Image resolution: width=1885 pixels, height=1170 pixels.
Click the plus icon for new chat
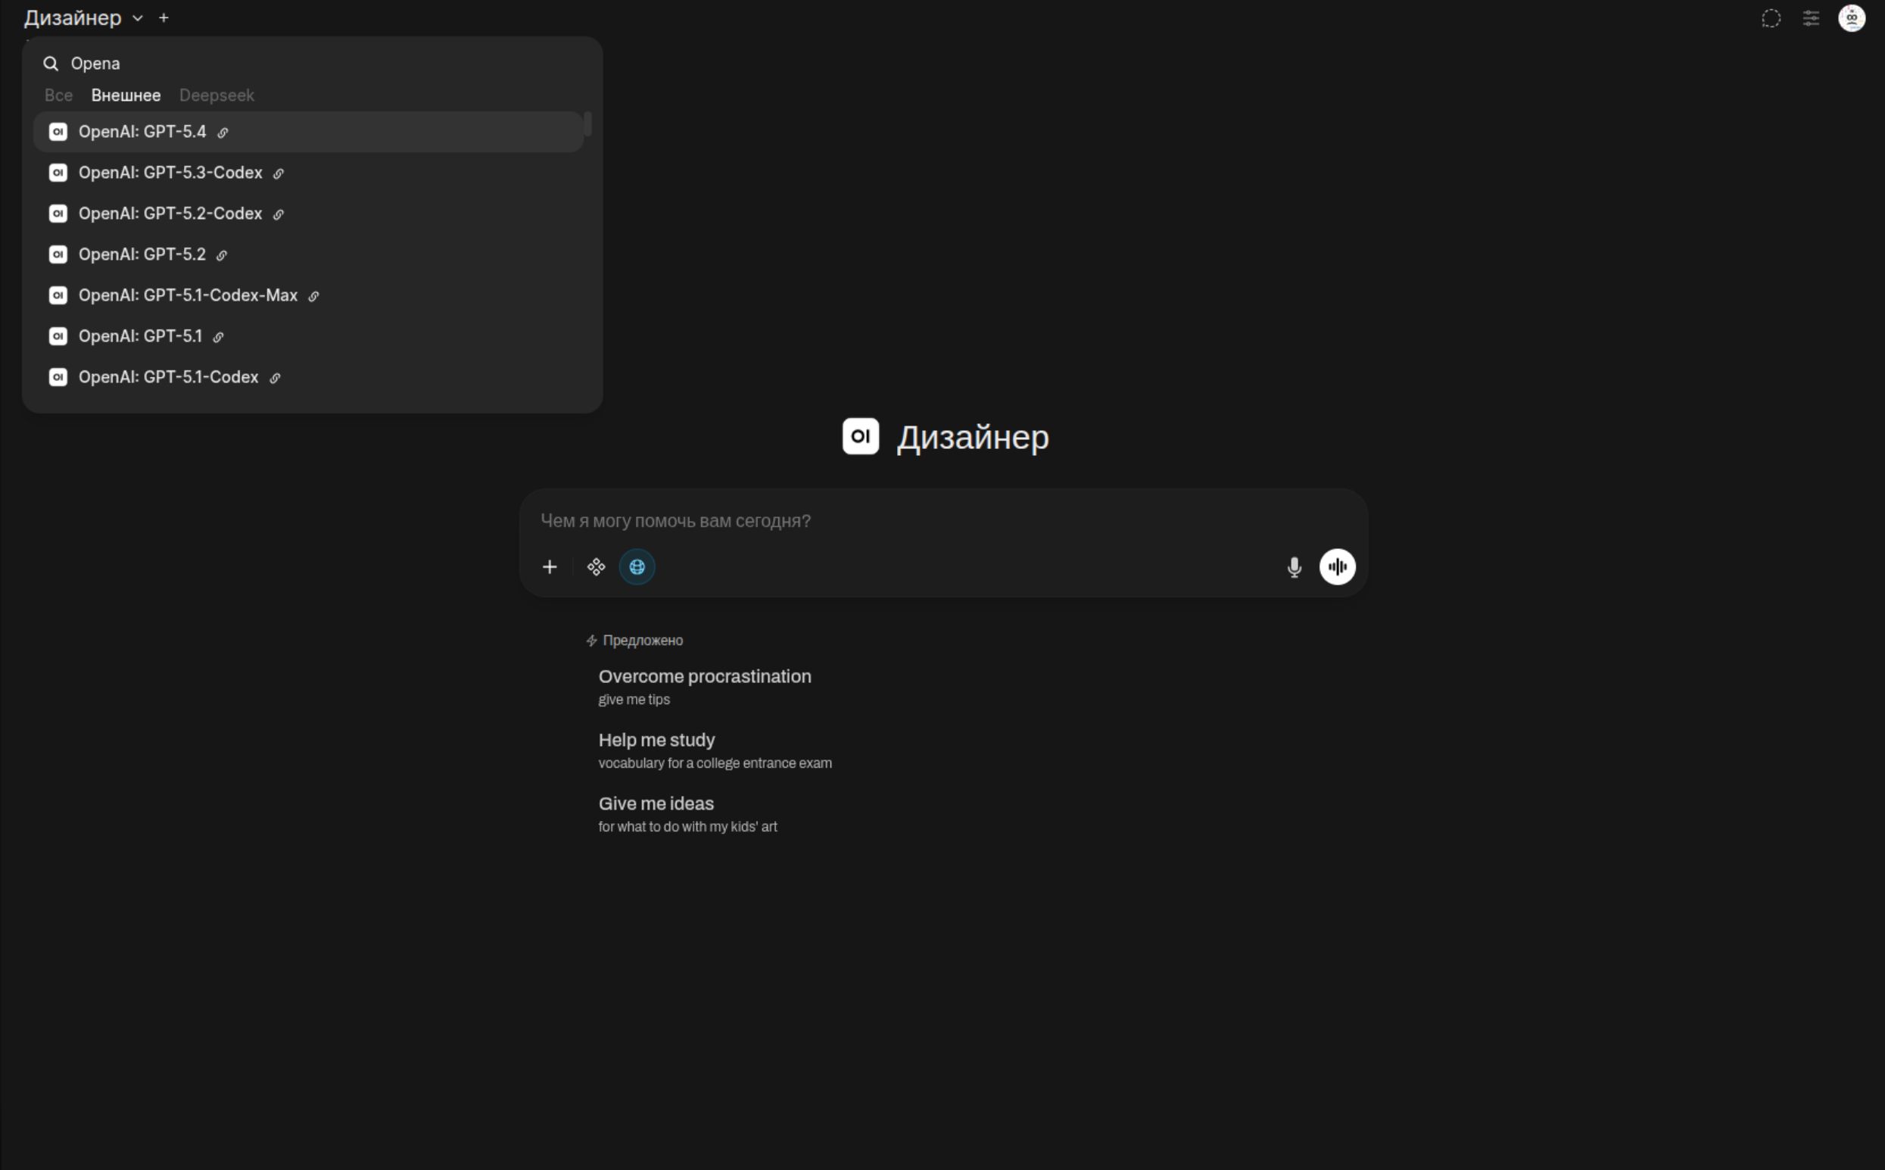pos(164,18)
